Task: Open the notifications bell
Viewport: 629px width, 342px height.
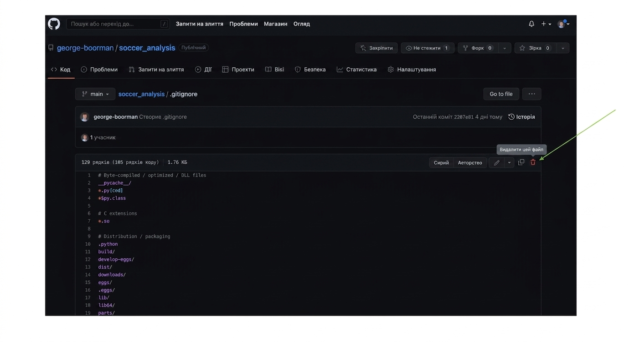Action: pos(531,24)
